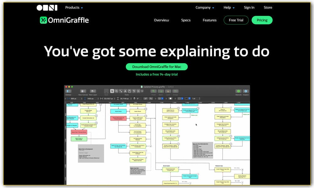Open the Features tab
The width and height of the screenshot is (314, 188).
coord(209,20)
